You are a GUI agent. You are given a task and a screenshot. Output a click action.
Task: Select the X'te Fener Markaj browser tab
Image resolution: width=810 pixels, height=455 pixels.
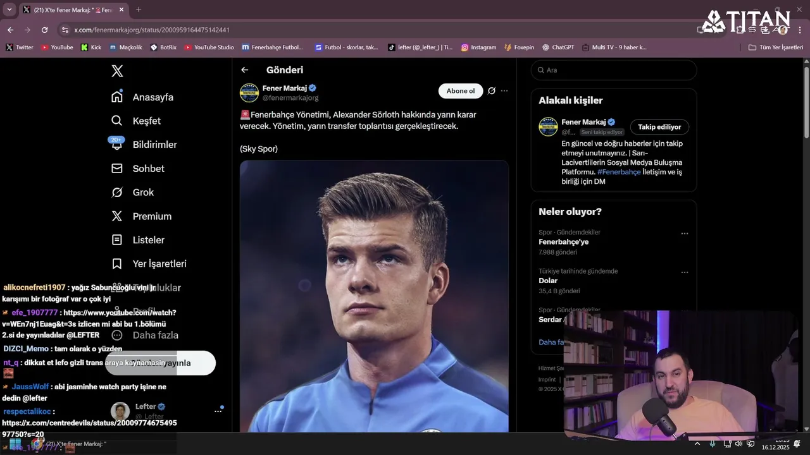[x=73, y=9]
